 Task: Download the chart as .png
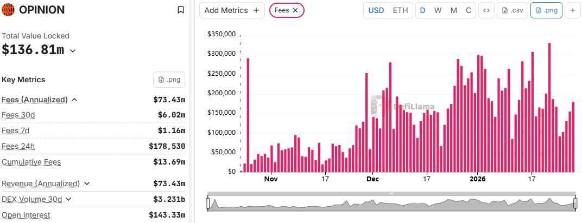(546, 10)
